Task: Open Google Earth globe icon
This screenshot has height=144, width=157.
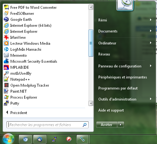Action: click(x=6, y=20)
